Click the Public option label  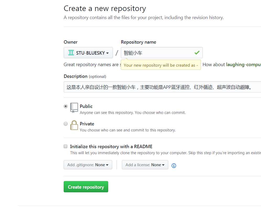coord(86,106)
